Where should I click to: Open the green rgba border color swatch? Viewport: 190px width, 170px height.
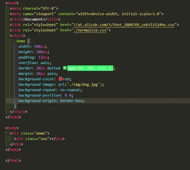point(65,68)
